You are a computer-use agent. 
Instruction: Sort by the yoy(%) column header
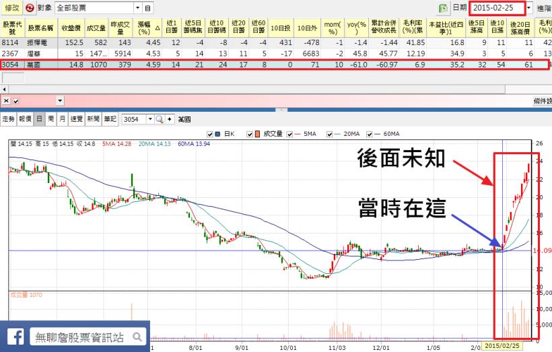coord(356,28)
